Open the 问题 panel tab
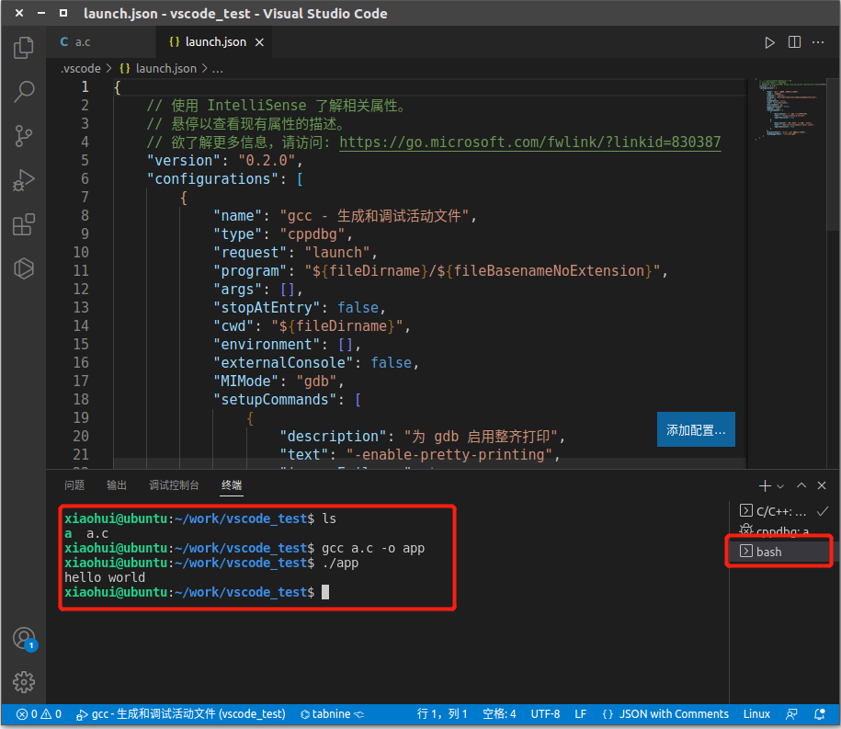 [74, 484]
